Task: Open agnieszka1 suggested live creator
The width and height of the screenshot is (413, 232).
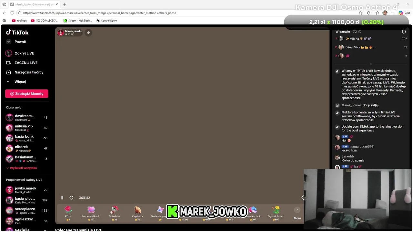Action: tap(26, 221)
